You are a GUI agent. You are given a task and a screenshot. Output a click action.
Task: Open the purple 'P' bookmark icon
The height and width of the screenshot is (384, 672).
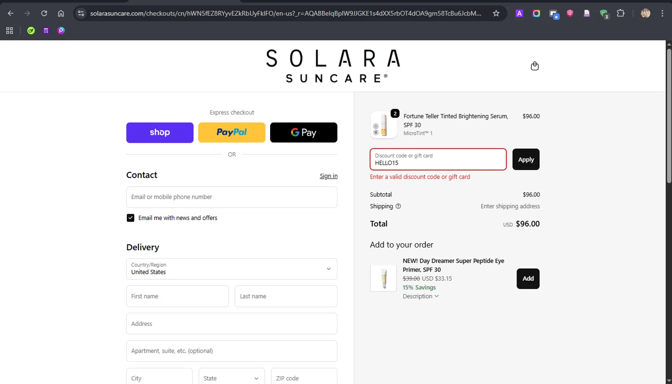[61, 30]
